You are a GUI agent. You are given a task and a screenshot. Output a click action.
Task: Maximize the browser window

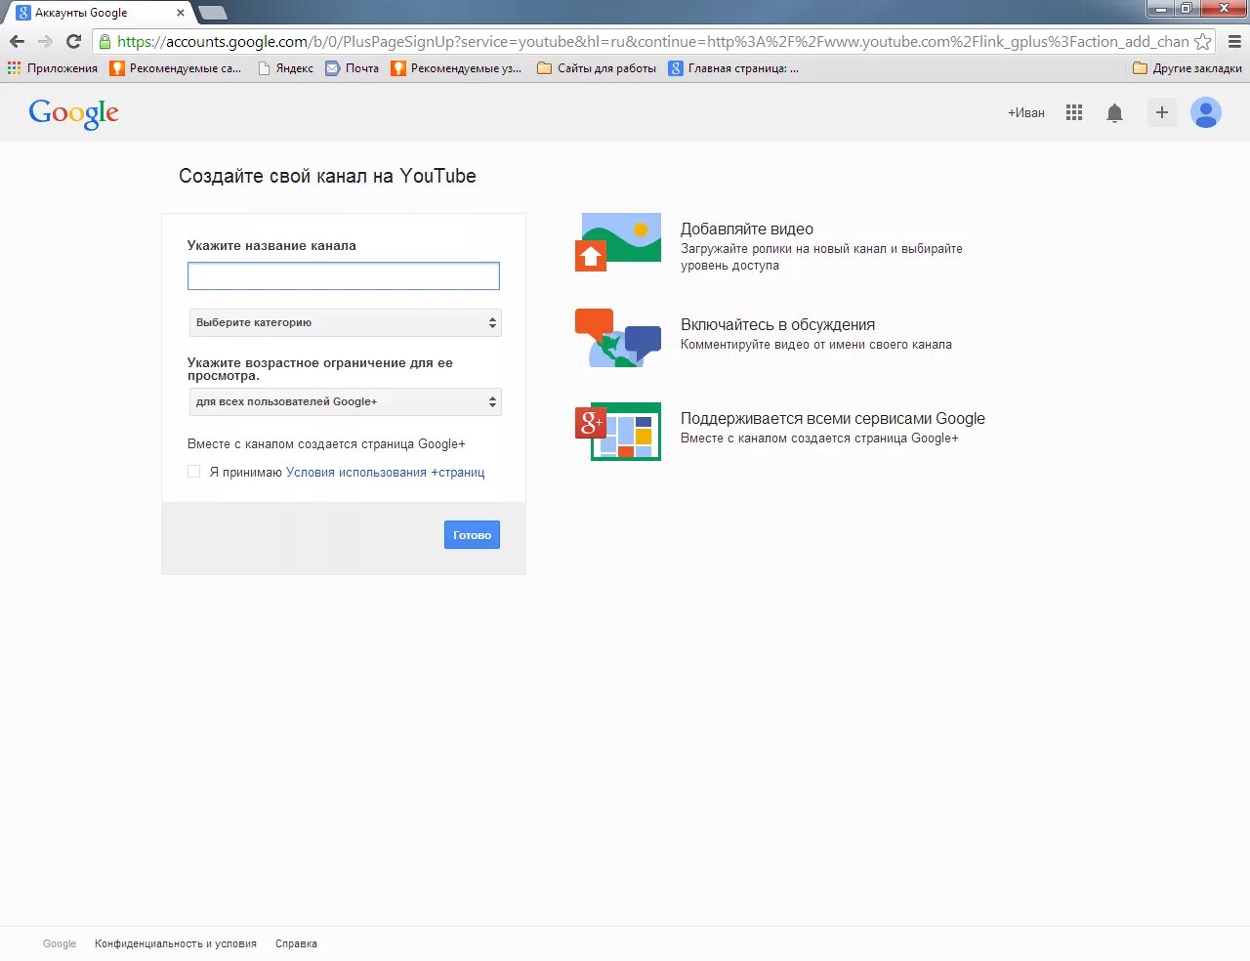point(1187,9)
